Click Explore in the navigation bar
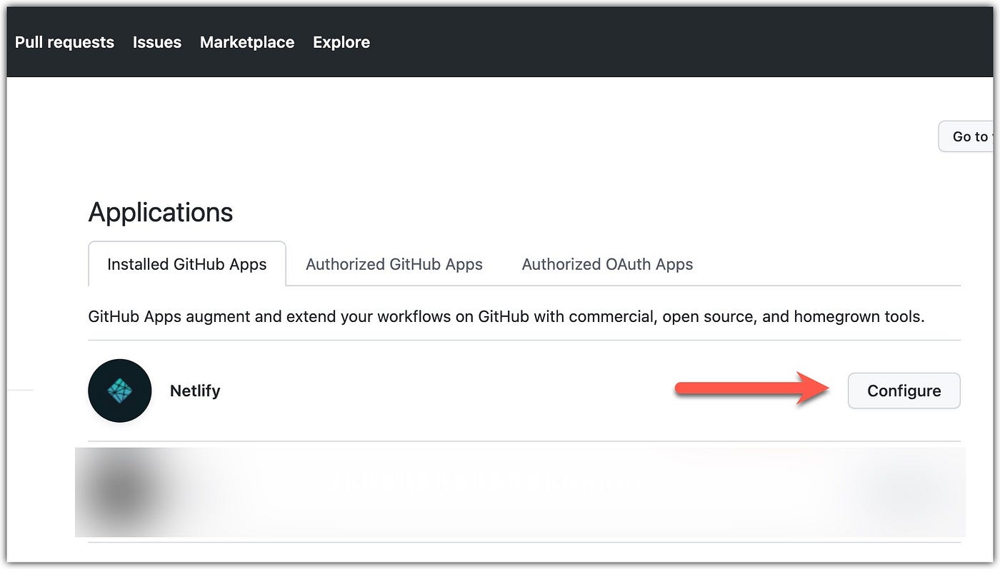This screenshot has width=1000, height=569. pyautogui.click(x=341, y=41)
